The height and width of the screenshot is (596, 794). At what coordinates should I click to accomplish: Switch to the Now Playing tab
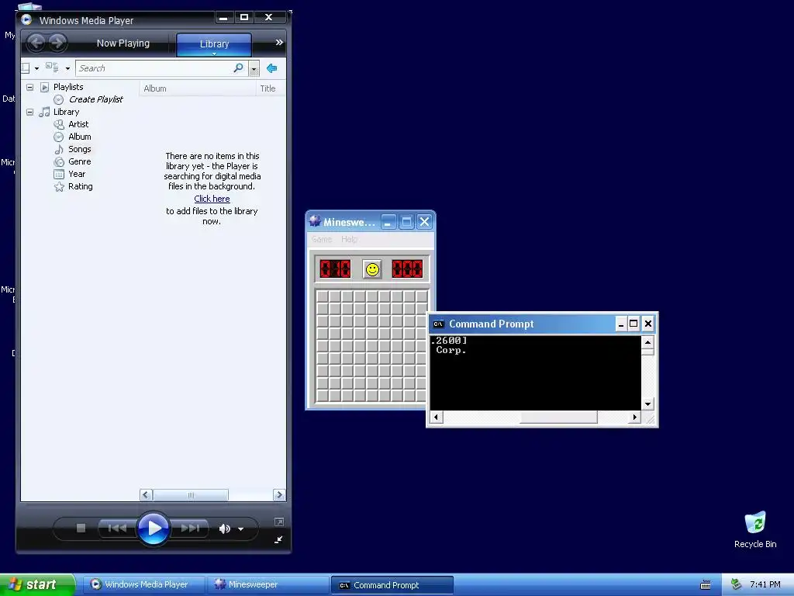point(123,43)
